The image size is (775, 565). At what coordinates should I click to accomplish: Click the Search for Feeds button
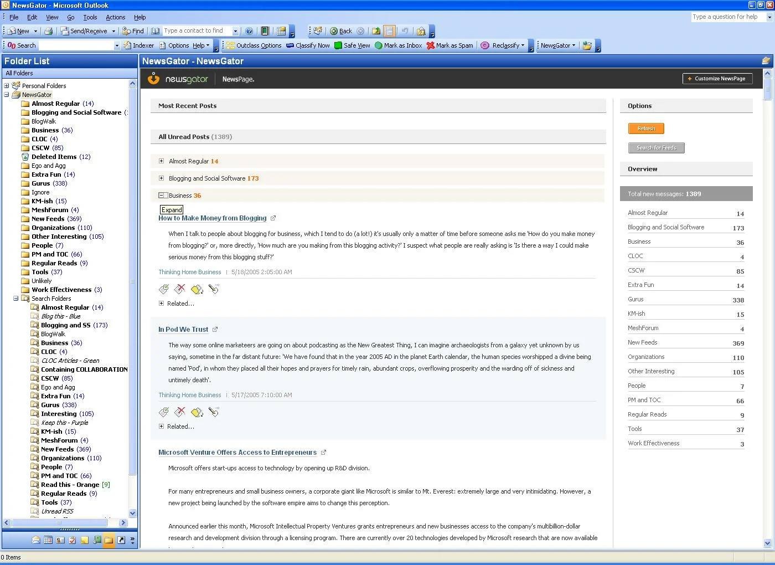tap(657, 148)
